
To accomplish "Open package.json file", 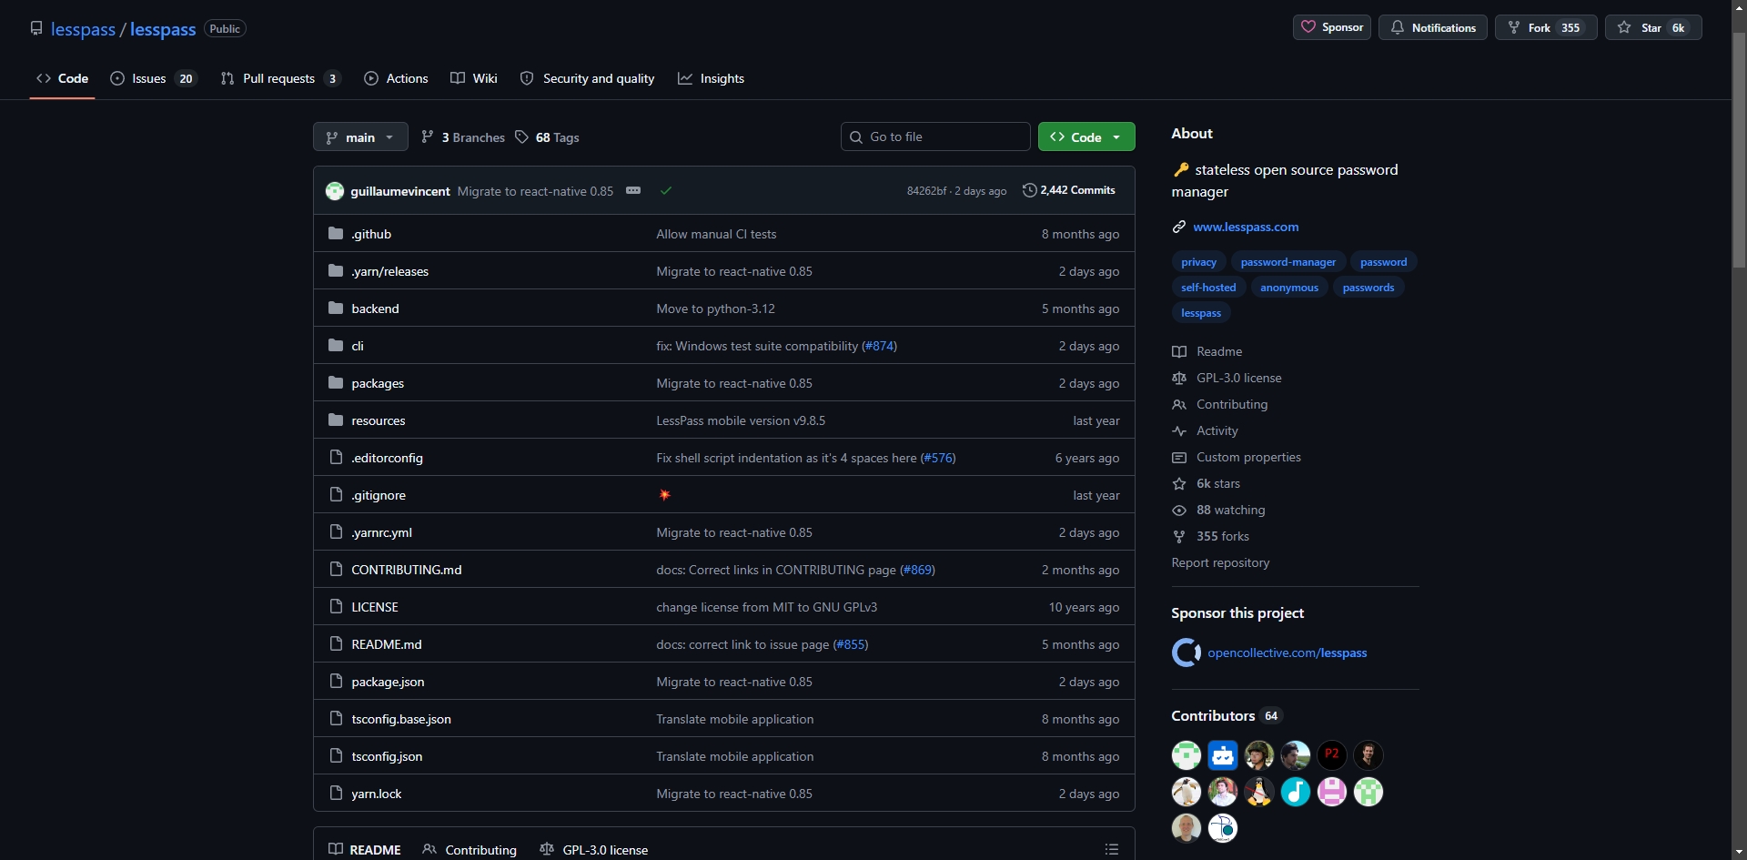I will [x=388, y=682].
